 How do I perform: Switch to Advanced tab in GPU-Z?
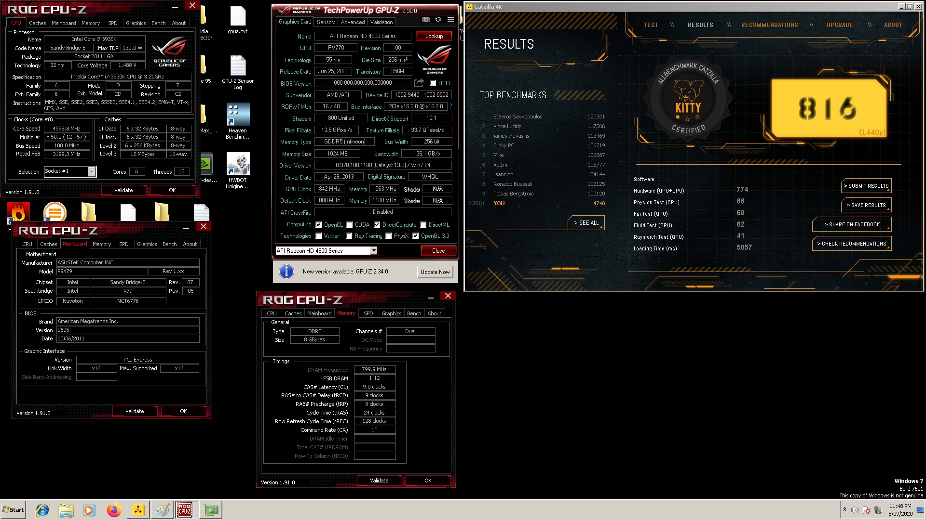[x=353, y=22]
